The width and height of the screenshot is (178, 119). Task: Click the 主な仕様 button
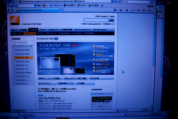[101, 78]
